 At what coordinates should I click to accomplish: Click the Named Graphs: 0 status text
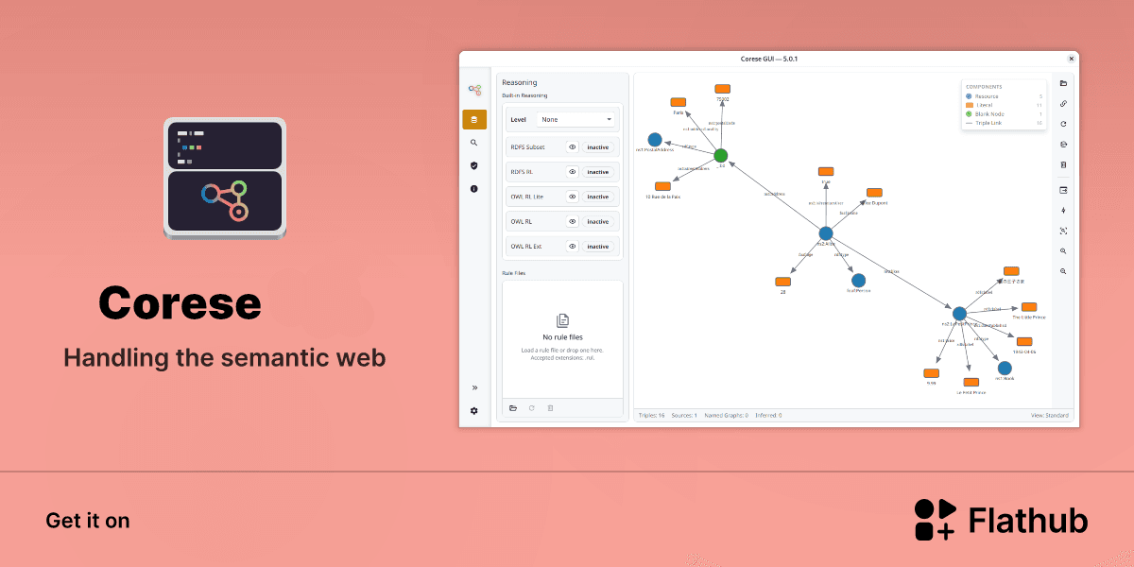point(725,415)
